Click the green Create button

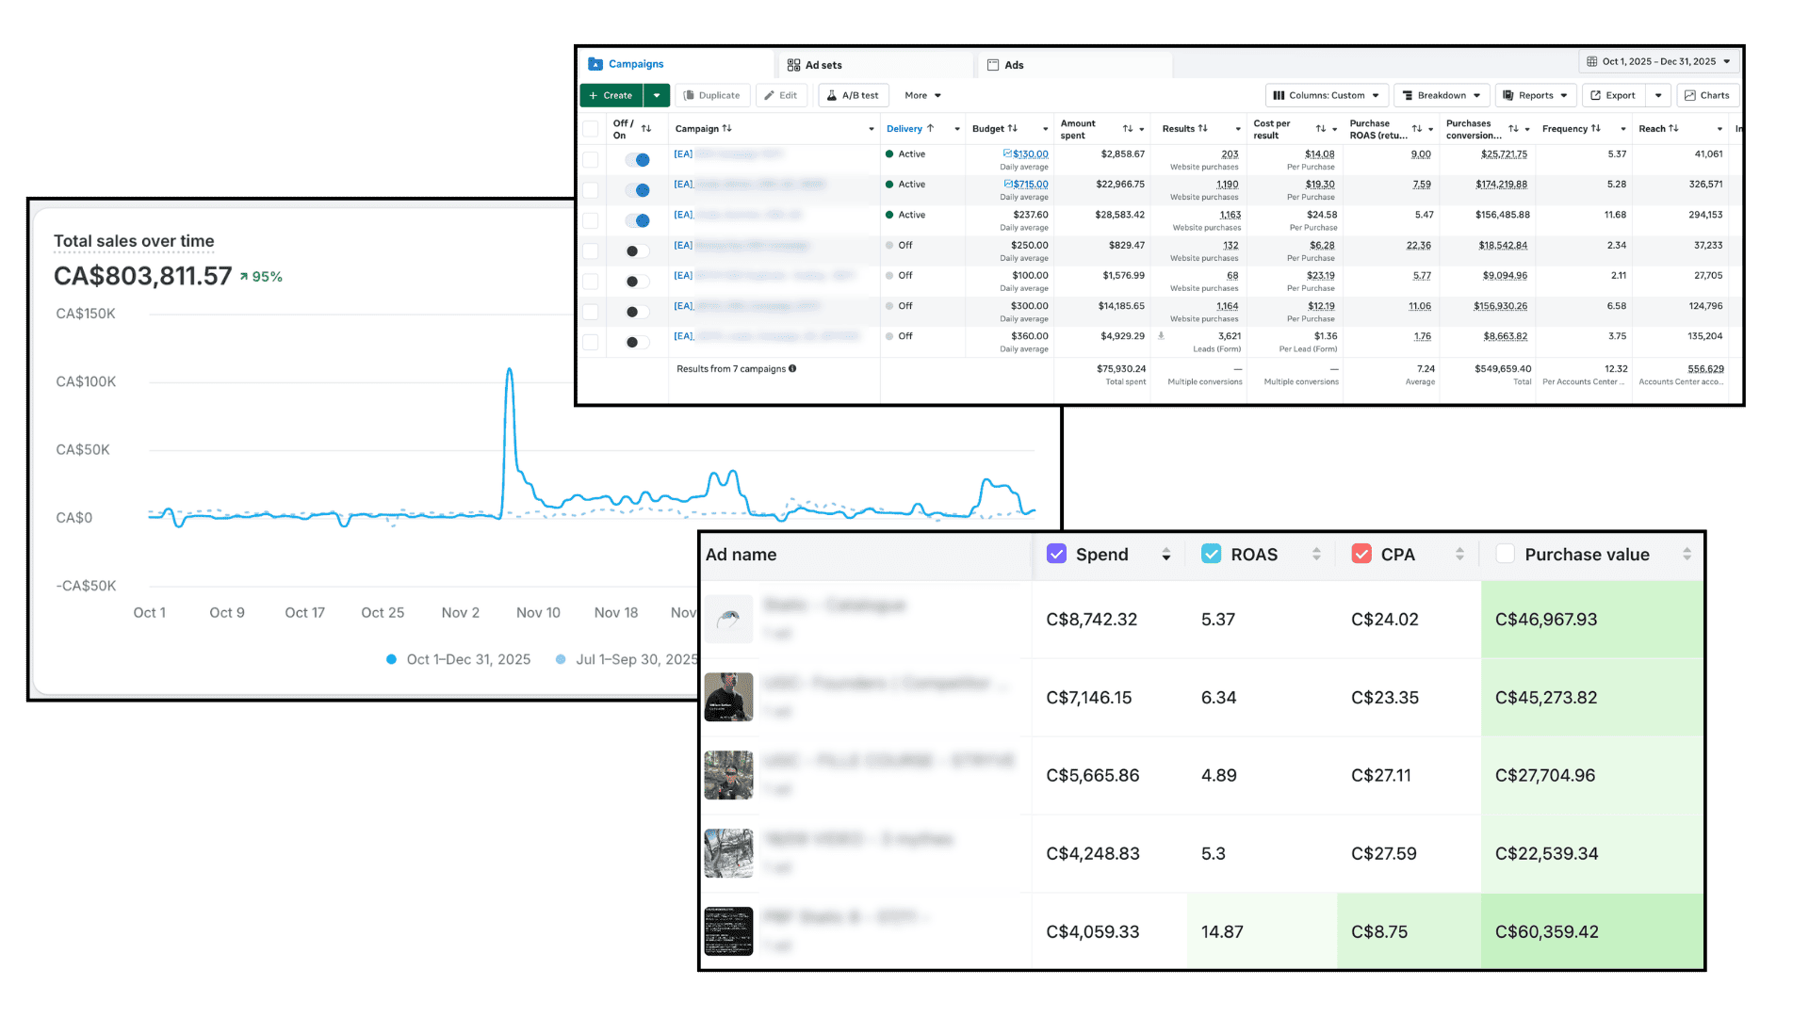pos(611,95)
